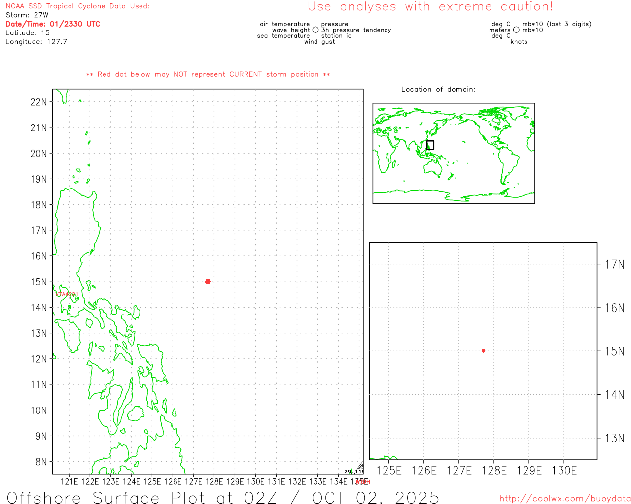631x504 pixels.
Task: Click the 15N label on main map axis
Action: pyautogui.click(x=38, y=282)
